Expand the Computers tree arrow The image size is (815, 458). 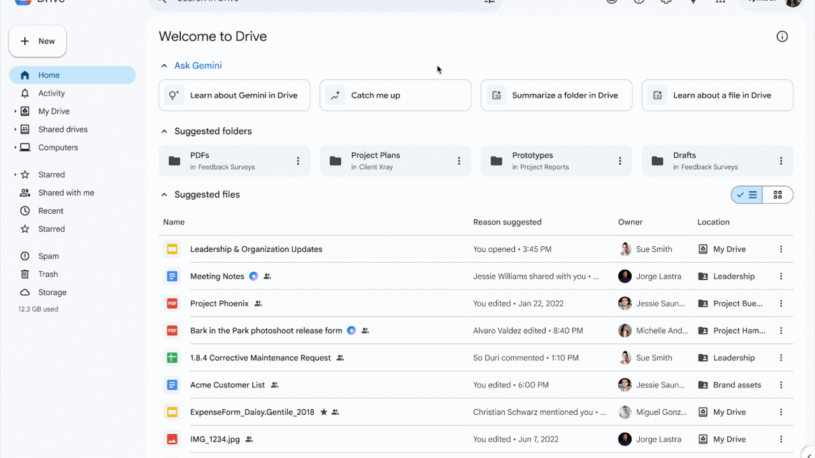(15, 148)
